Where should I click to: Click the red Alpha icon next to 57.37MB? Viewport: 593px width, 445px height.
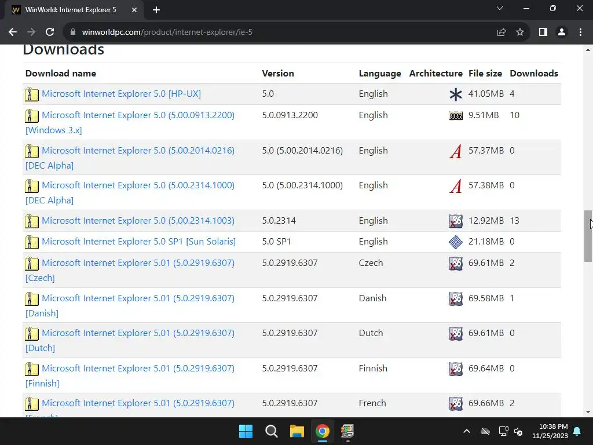tap(456, 151)
